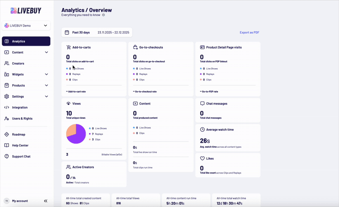Open the LIVEBUY Demo account dropdown
Viewport: 339px width, 207px height.
click(26, 25)
